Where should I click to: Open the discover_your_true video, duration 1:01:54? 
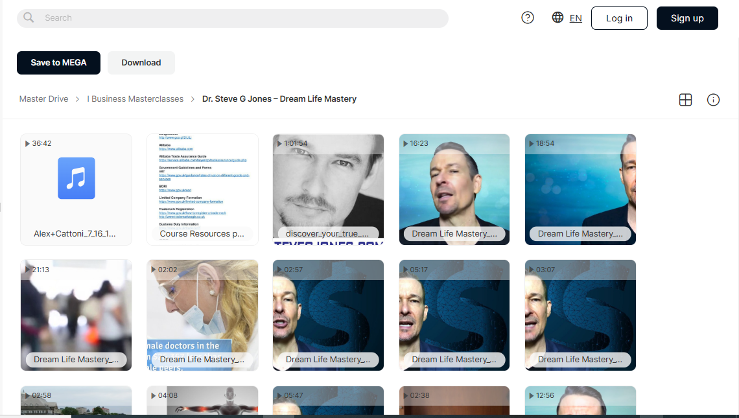tap(328, 189)
